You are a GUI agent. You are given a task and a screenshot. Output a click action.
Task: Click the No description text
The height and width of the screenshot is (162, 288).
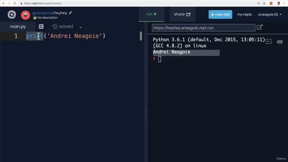(48, 18)
